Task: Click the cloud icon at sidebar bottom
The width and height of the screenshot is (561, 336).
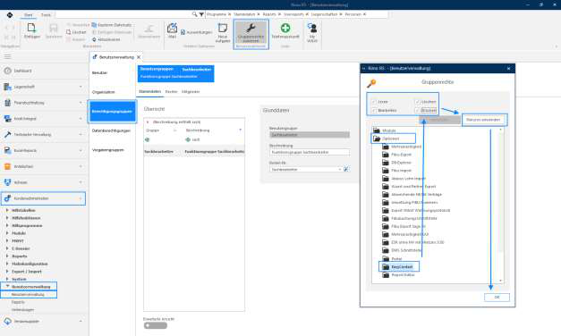Action: coord(7,321)
